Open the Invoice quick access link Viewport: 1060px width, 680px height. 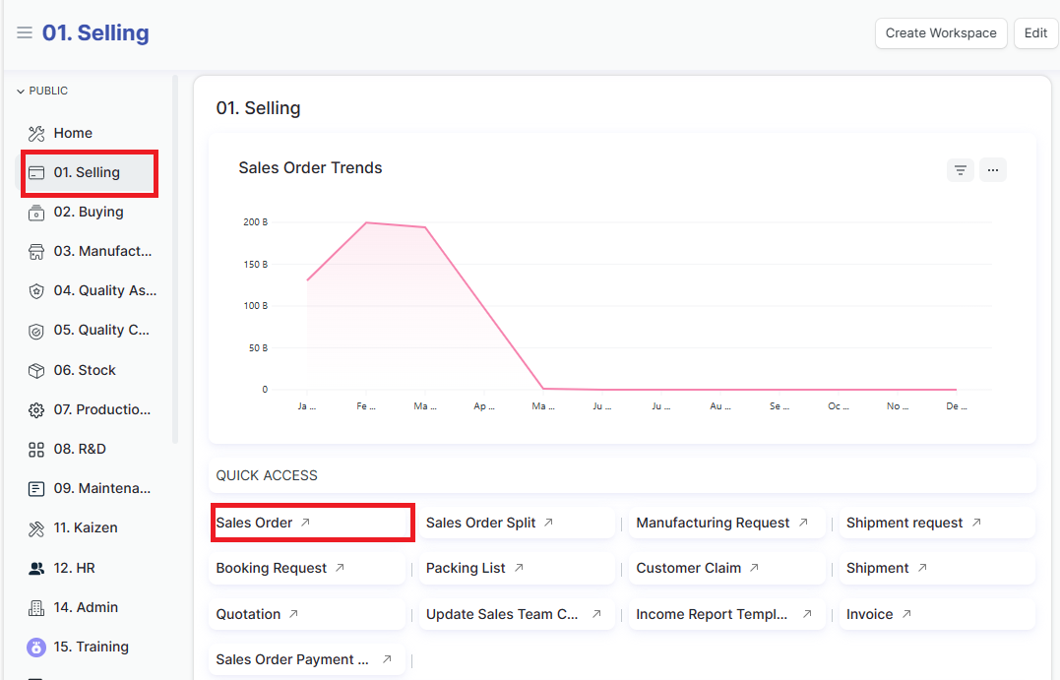(x=870, y=614)
